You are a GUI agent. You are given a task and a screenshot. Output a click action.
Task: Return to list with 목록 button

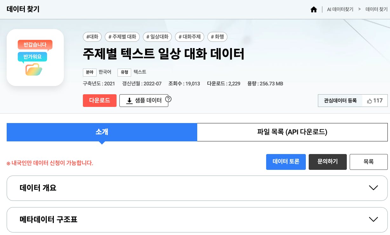[x=369, y=162]
